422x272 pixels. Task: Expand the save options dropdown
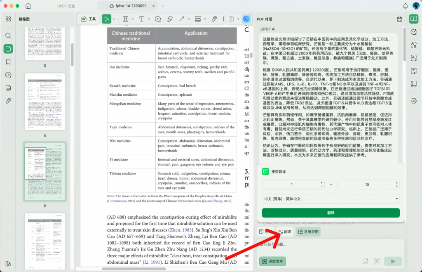coord(238,19)
